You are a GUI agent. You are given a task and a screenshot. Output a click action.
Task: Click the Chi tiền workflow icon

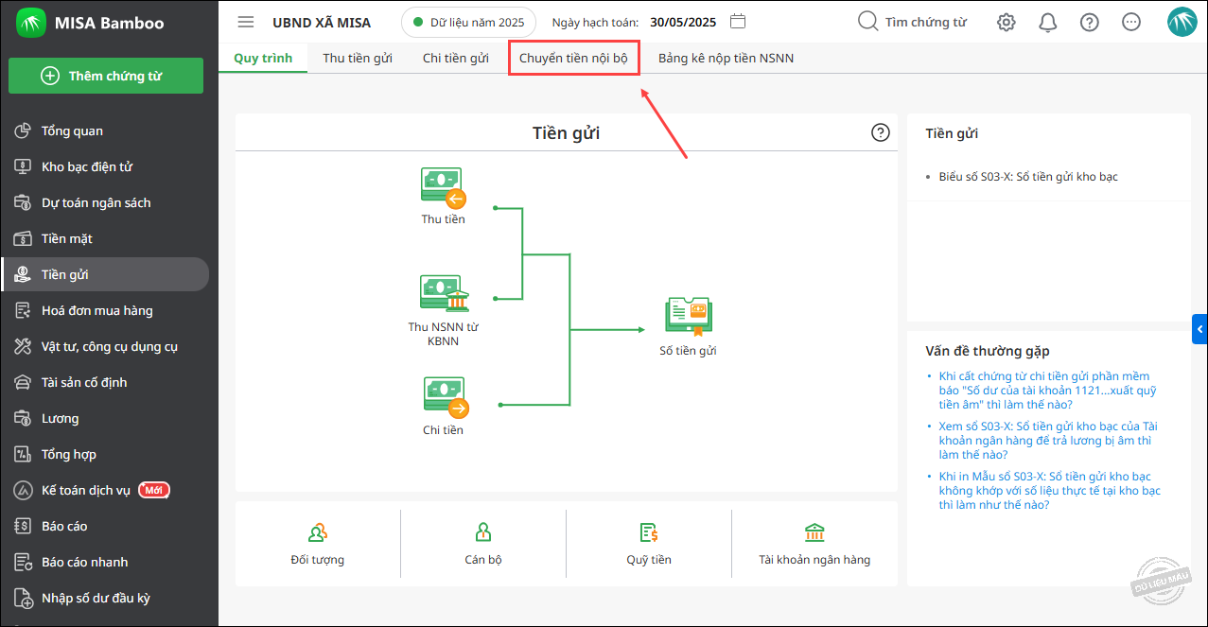(x=445, y=398)
